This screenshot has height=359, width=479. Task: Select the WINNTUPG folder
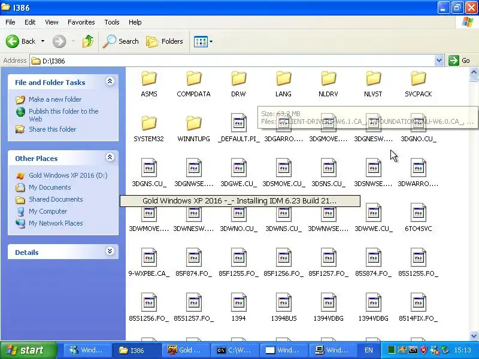pos(193,129)
